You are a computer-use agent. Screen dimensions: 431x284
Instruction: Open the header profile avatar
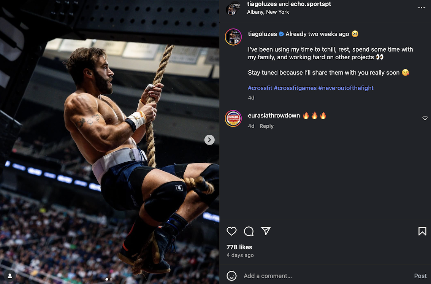coord(232,8)
